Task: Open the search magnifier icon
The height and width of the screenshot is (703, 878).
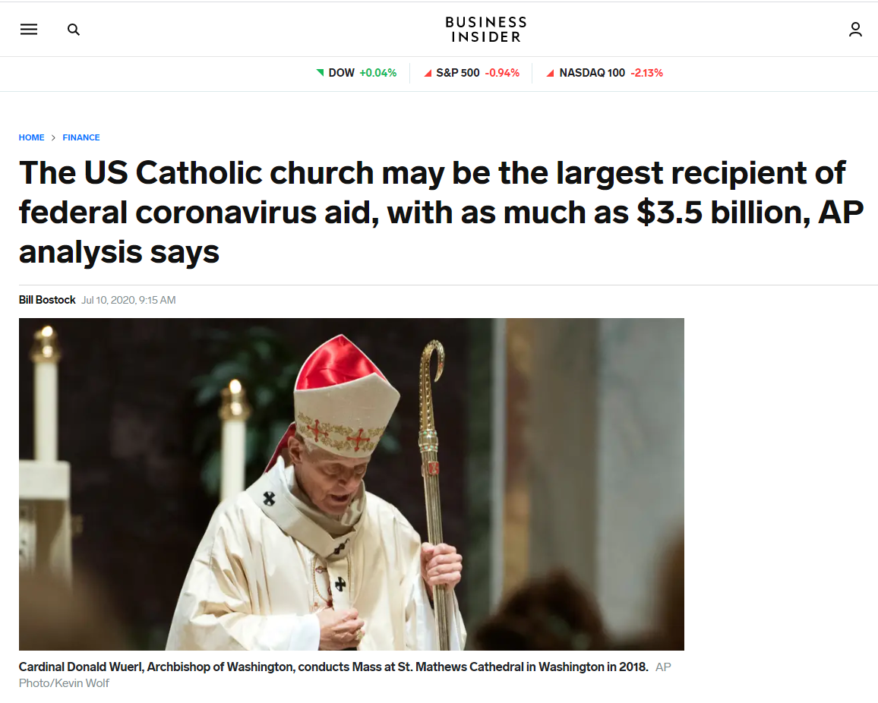Action: coord(74,30)
